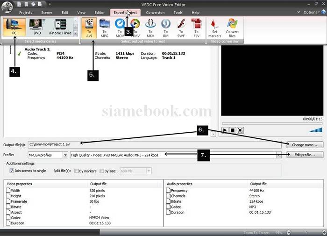Move the Zoom To Screen slider

pyautogui.click(x=306, y=232)
